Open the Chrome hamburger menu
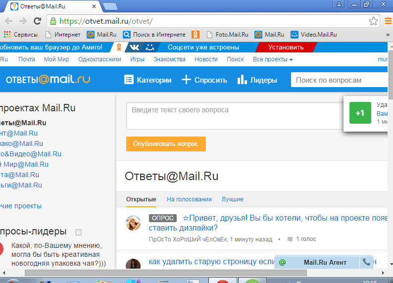This screenshot has width=393, height=283. click(388, 21)
